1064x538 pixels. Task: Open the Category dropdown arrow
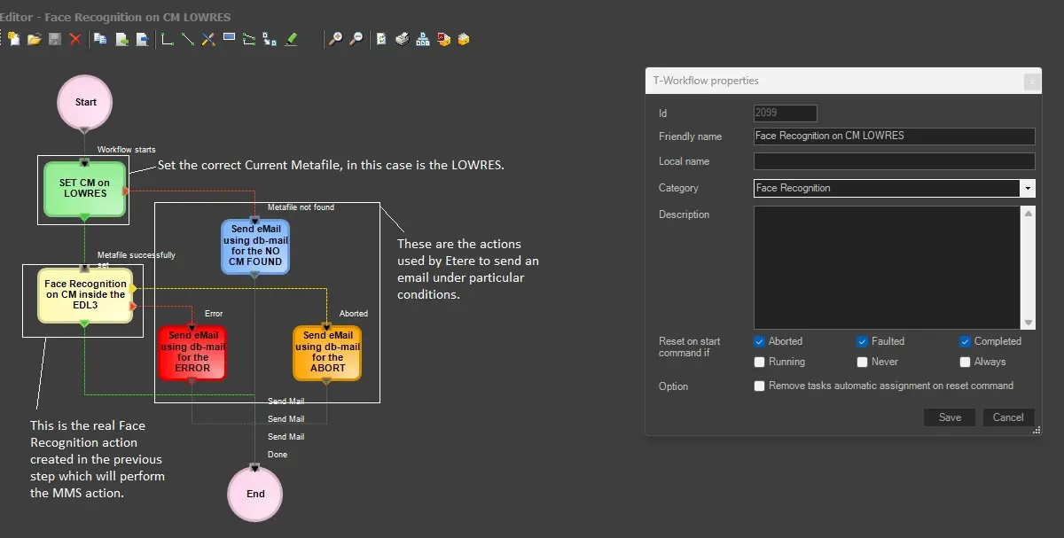[1027, 188]
